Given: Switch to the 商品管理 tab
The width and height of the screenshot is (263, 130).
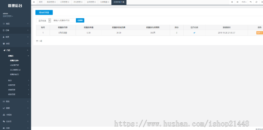Looking at the screenshot, I should (x=50, y=2).
